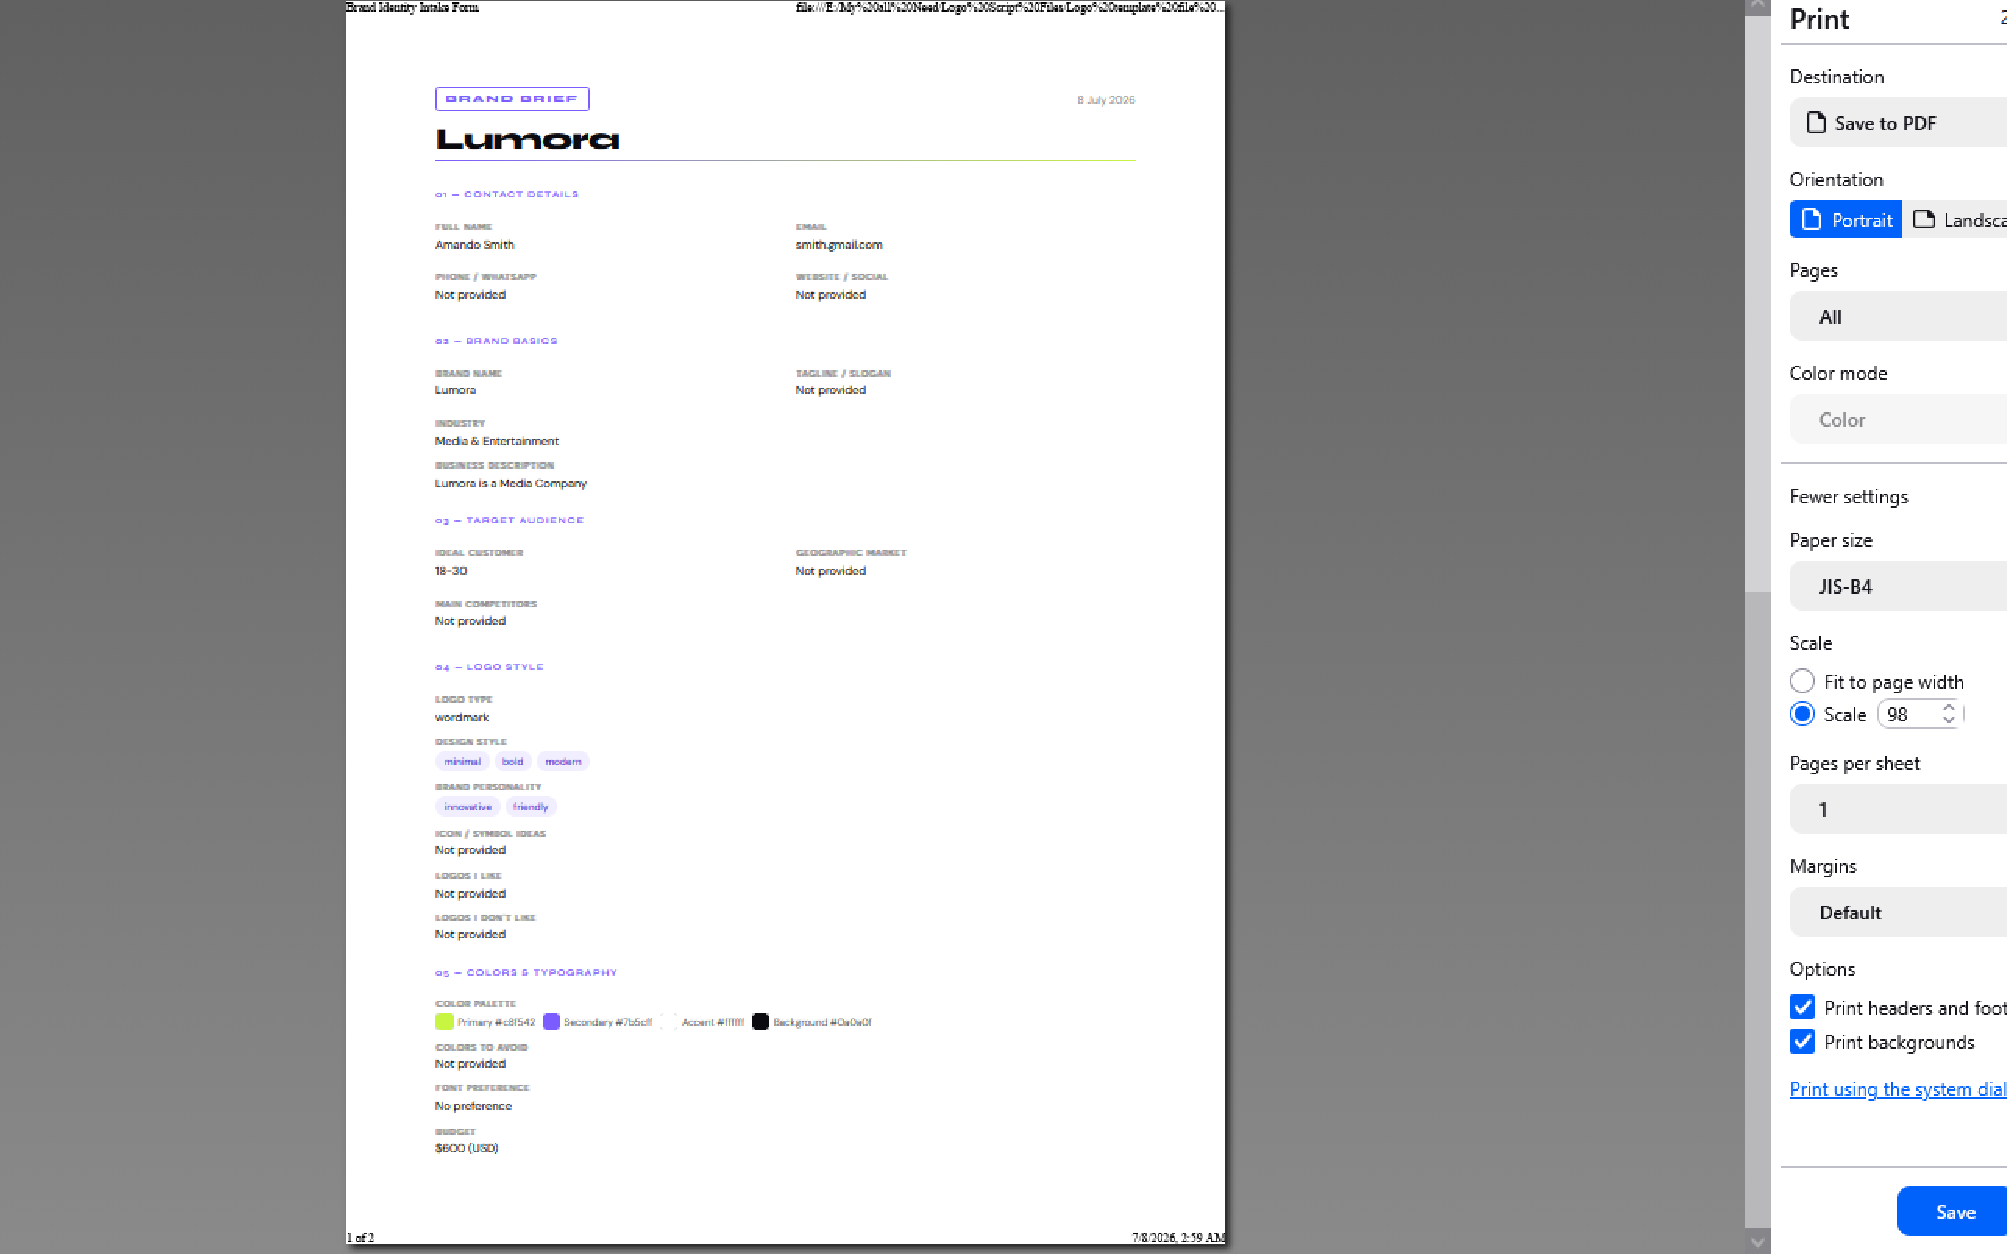Open the Margins dropdown showing Default
Viewport: 2007px width, 1254px height.
pyautogui.click(x=1898, y=912)
